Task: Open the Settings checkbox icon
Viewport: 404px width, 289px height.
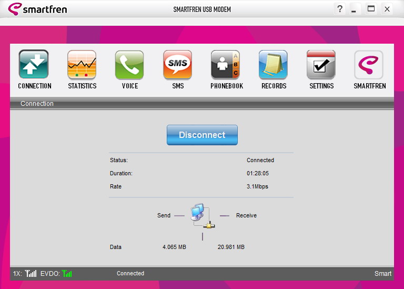Action: point(321,65)
